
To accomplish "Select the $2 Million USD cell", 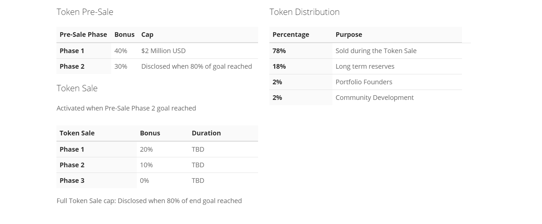I will 163,51.
